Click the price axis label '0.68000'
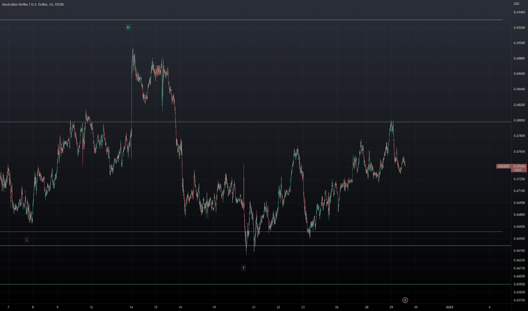528x311 pixels. tap(519, 120)
